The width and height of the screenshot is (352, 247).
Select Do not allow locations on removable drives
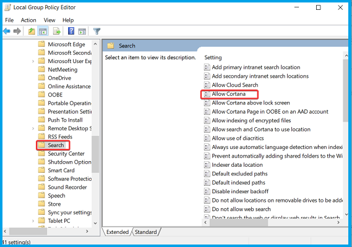[277, 200]
